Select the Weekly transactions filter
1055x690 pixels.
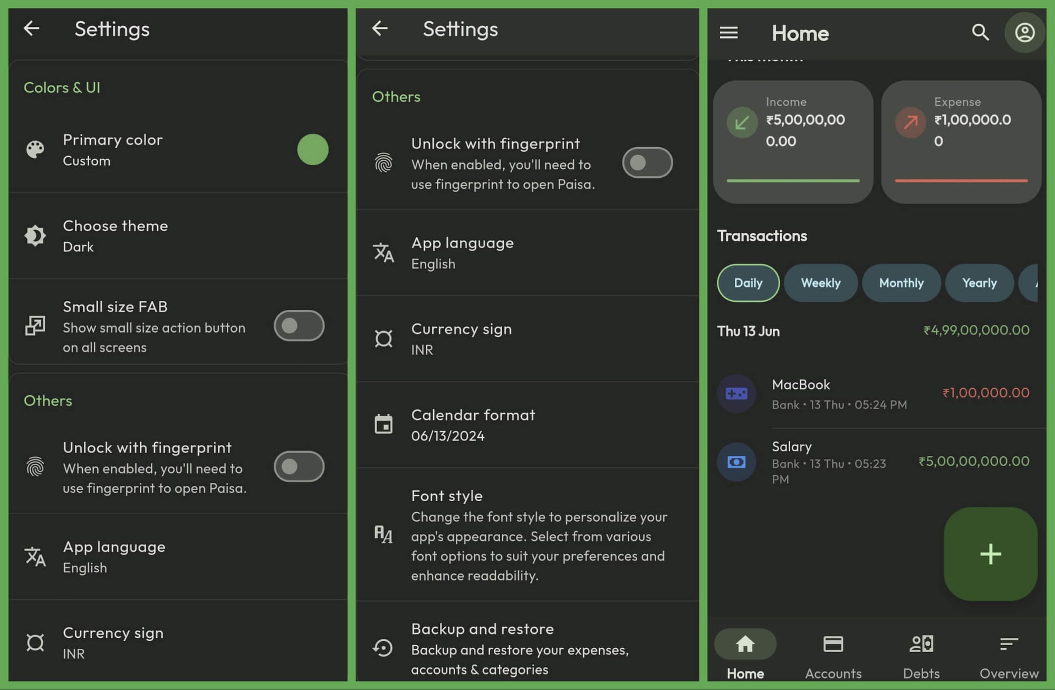click(821, 283)
